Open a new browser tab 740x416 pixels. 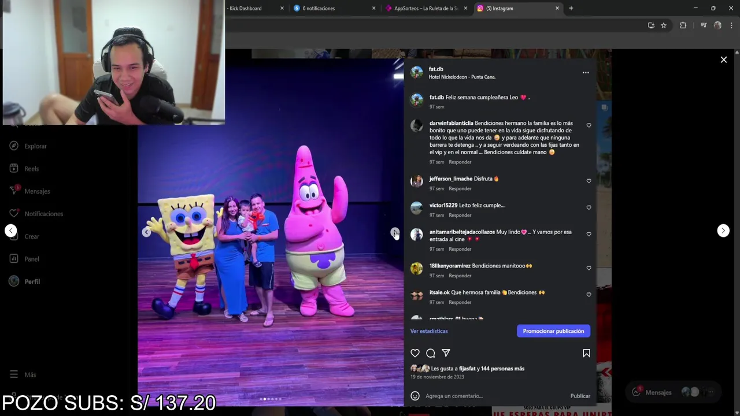point(571,8)
